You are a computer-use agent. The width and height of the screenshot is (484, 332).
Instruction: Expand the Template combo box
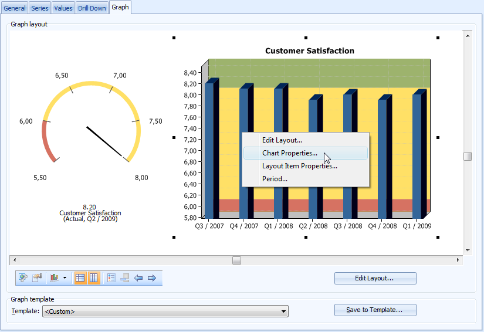[x=283, y=311]
